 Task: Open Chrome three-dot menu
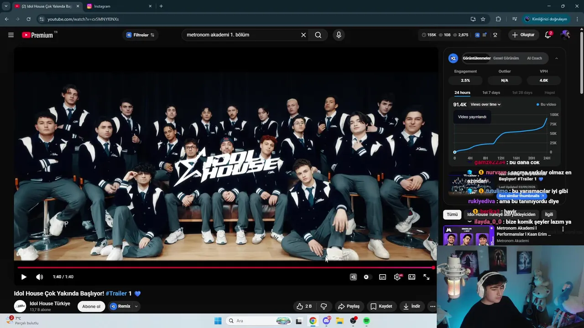pyautogui.click(x=578, y=19)
